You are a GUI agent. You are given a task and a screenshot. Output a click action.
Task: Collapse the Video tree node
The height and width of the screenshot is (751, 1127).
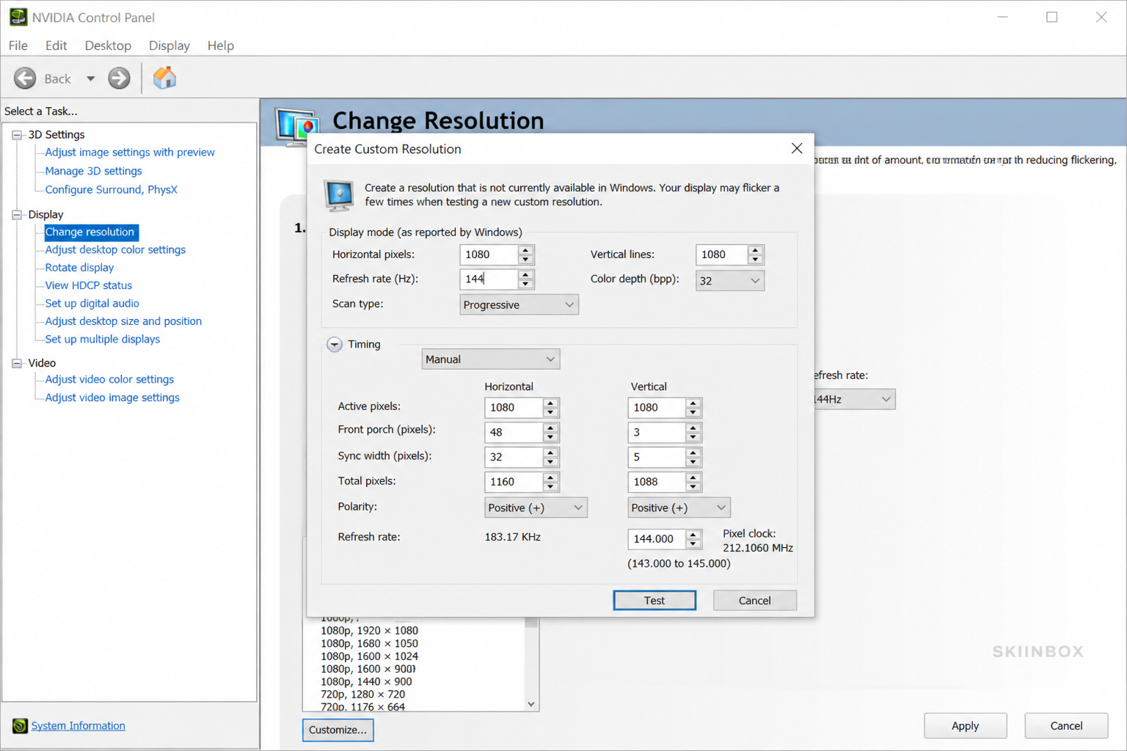pyautogui.click(x=17, y=363)
